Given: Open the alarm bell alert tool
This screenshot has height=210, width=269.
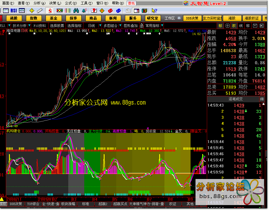Looking at the screenshot, I should point(84,11).
